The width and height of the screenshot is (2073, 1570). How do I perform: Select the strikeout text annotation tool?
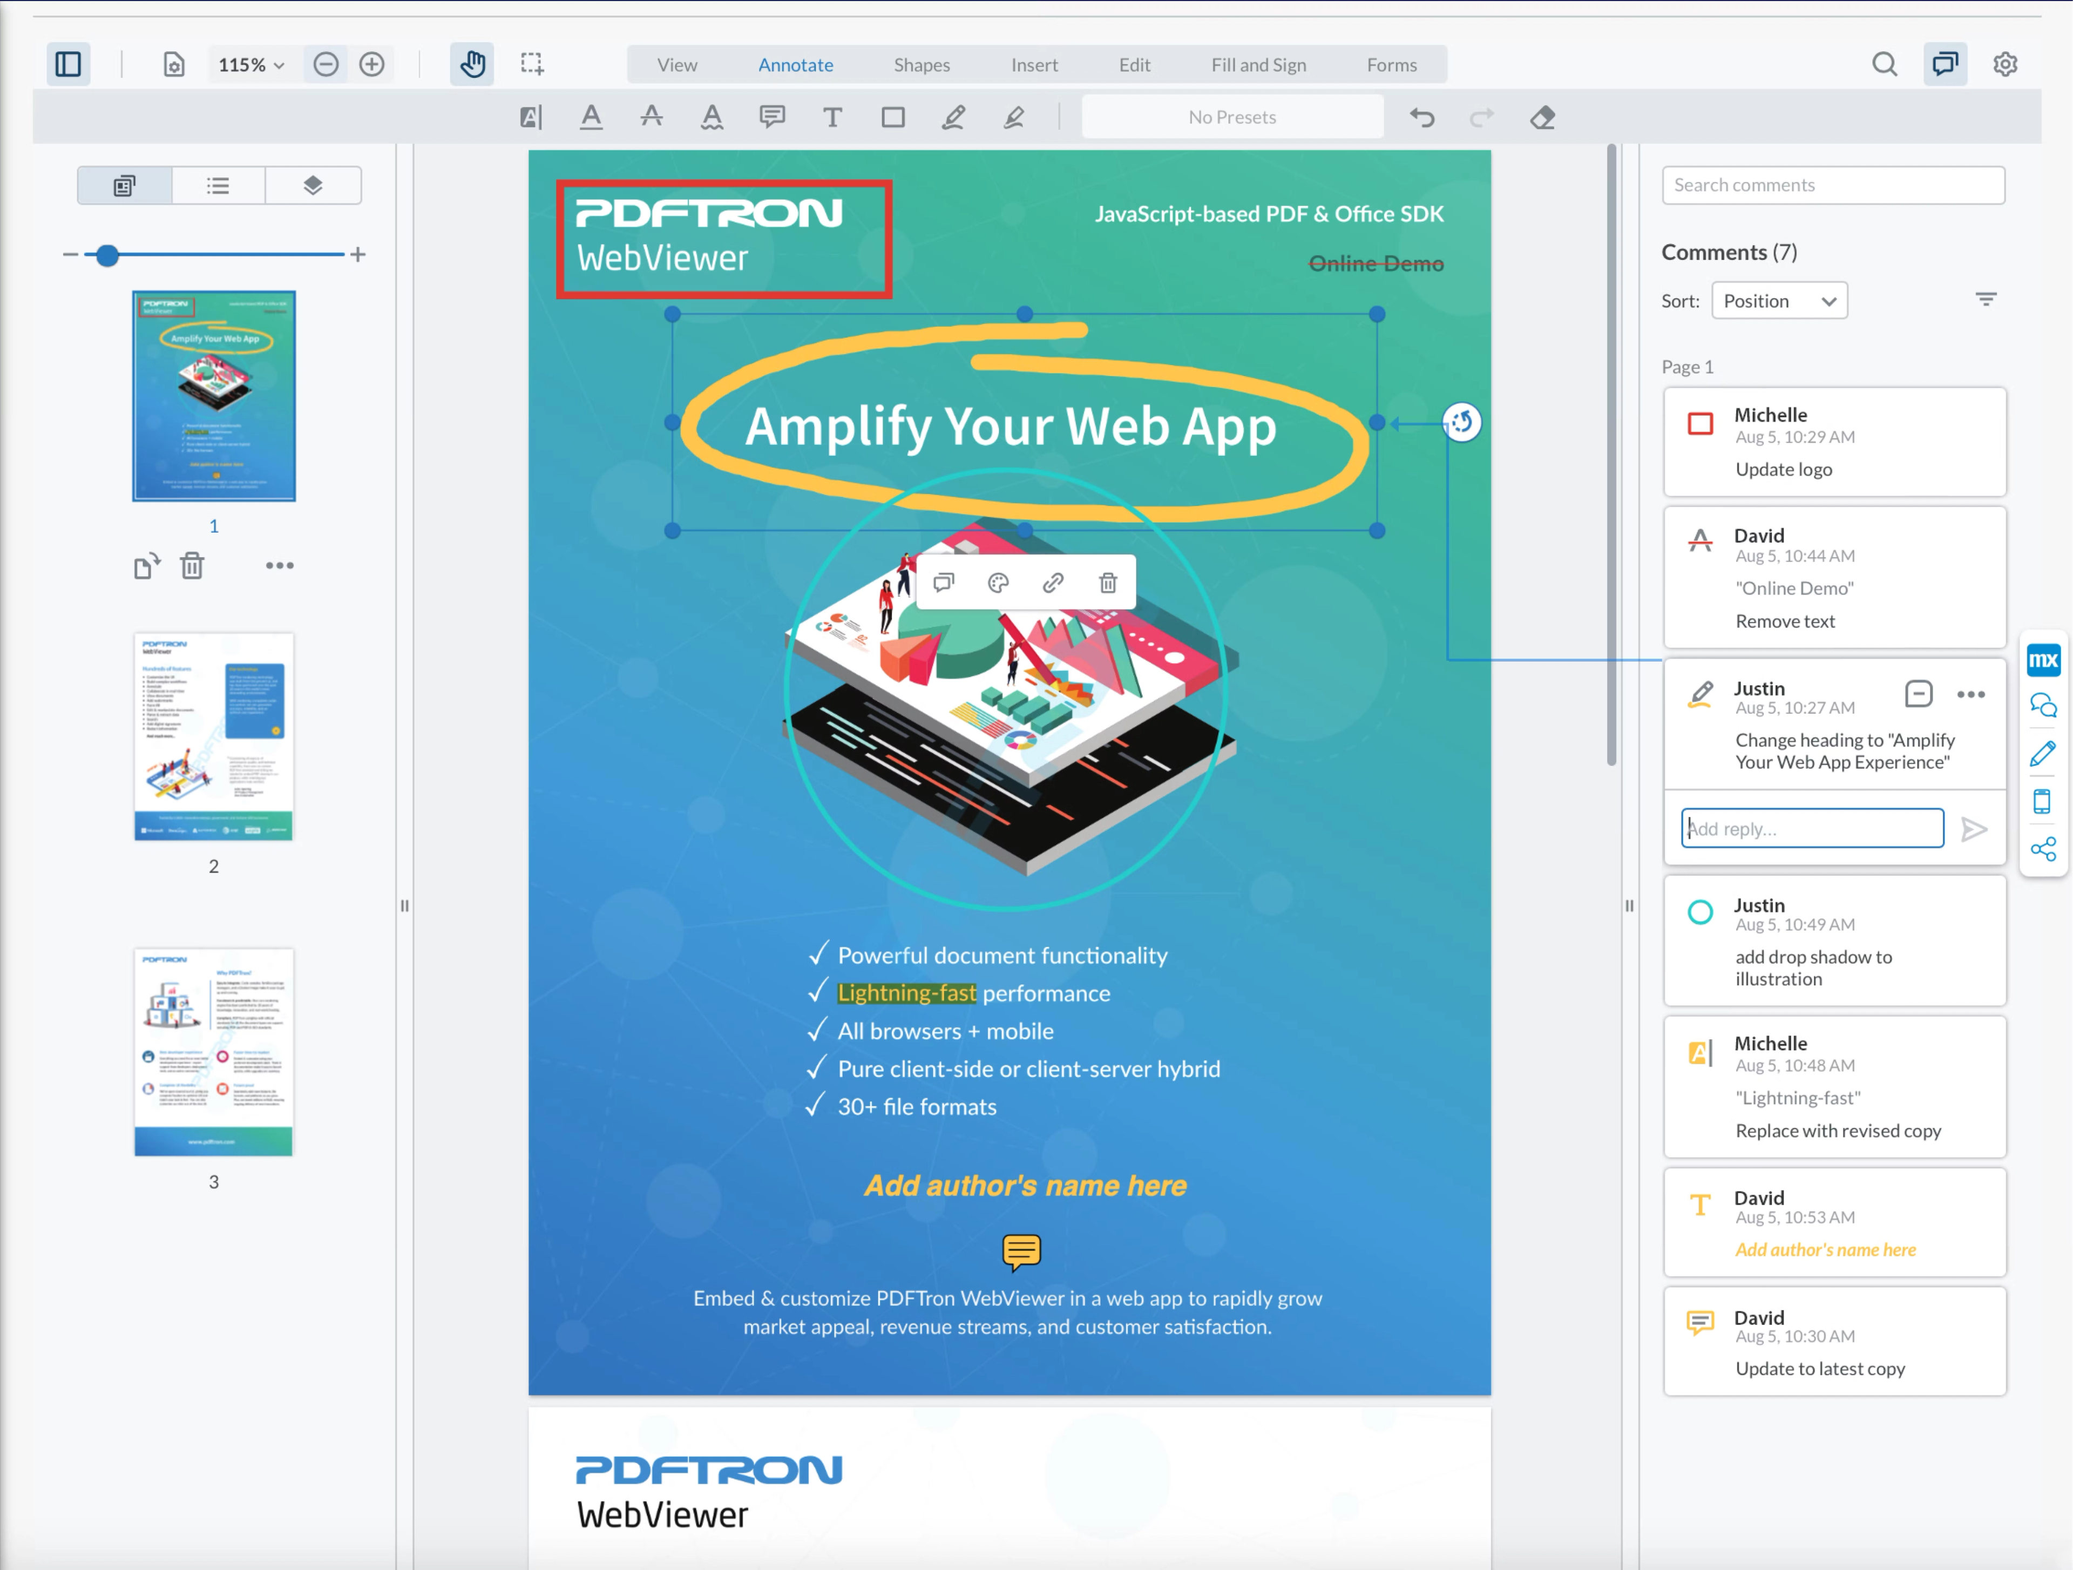(652, 117)
